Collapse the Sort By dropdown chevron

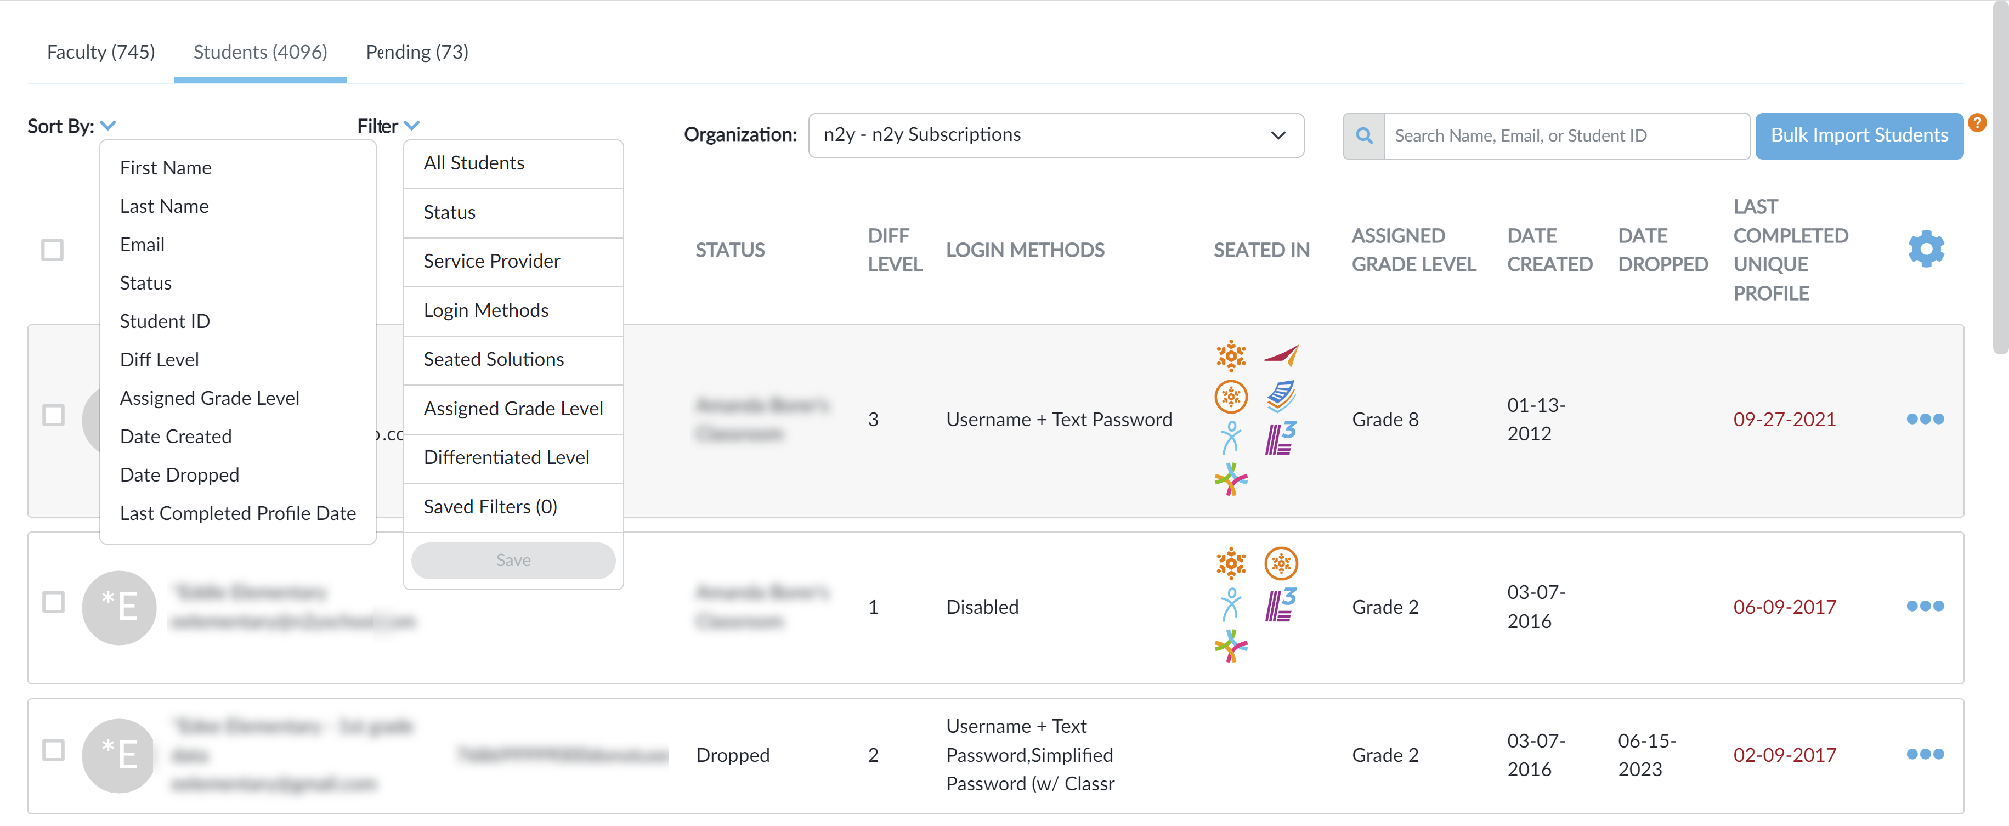pyautogui.click(x=109, y=126)
